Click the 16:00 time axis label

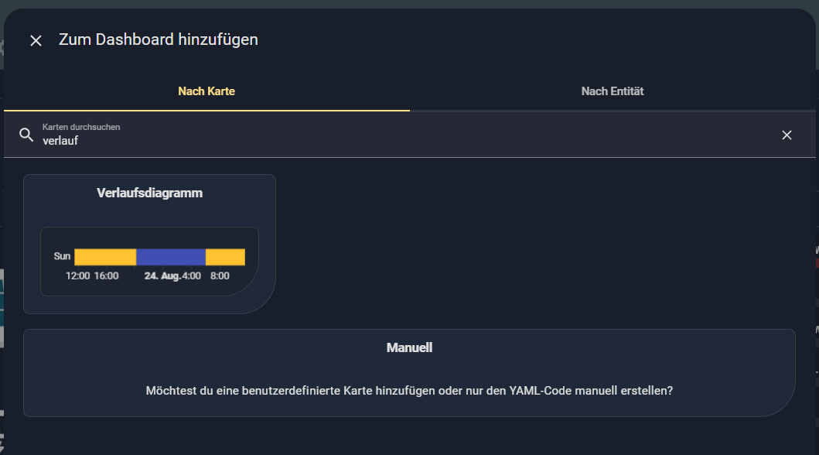click(107, 275)
